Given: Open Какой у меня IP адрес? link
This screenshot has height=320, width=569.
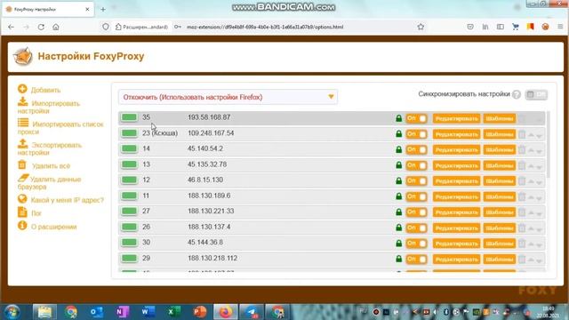Looking at the screenshot, I should (x=60, y=199).
